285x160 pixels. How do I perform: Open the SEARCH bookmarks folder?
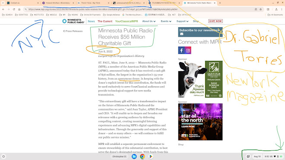click(x=7, y=15)
